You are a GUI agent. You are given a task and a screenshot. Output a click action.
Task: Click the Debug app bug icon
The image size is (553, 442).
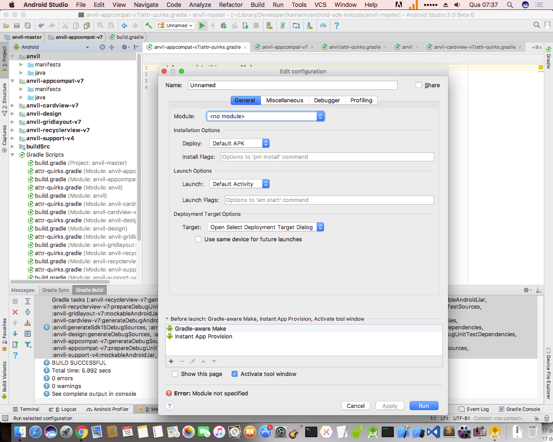[x=223, y=25]
